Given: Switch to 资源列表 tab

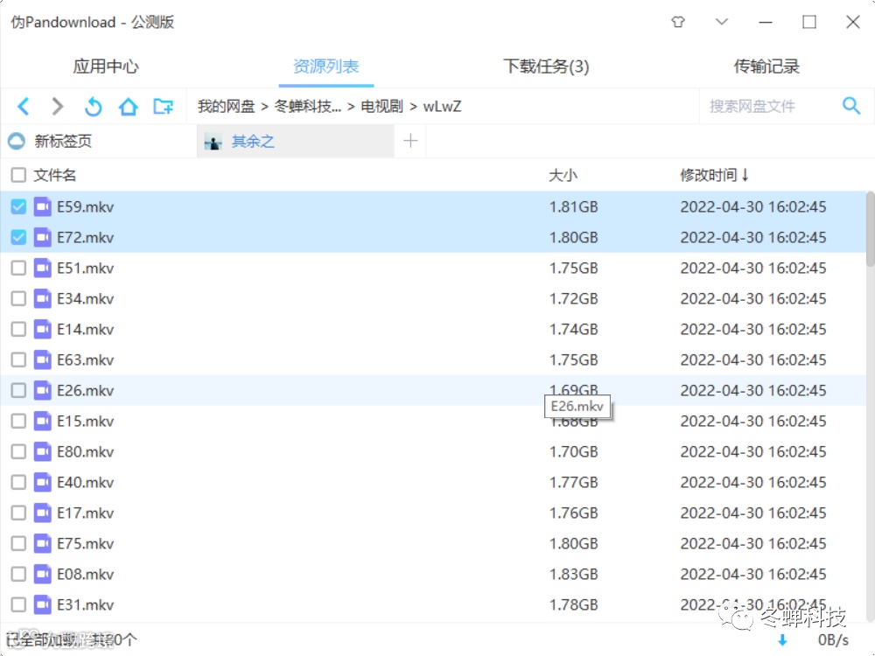Looking at the screenshot, I should tap(325, 66).
